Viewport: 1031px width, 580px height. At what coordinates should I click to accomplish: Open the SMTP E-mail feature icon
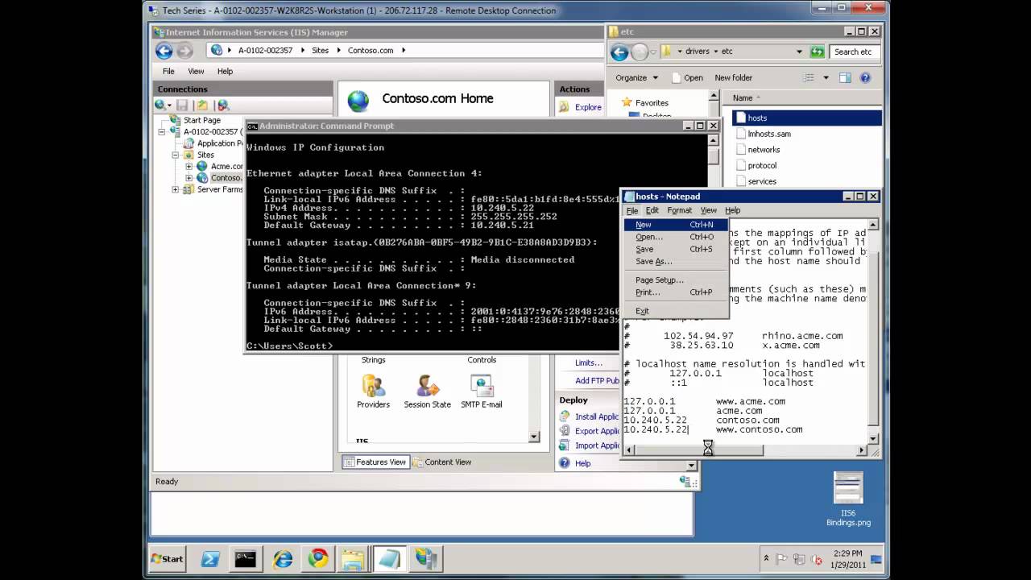(481, 387)
